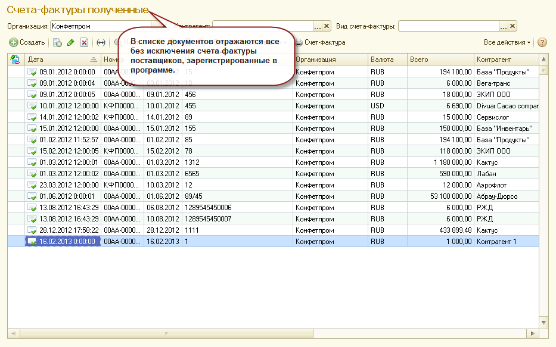The image size is (556, 347).
Task: Click posted icon for row 01.03.2012 12:00:01
Action: [x=32, y=162]
